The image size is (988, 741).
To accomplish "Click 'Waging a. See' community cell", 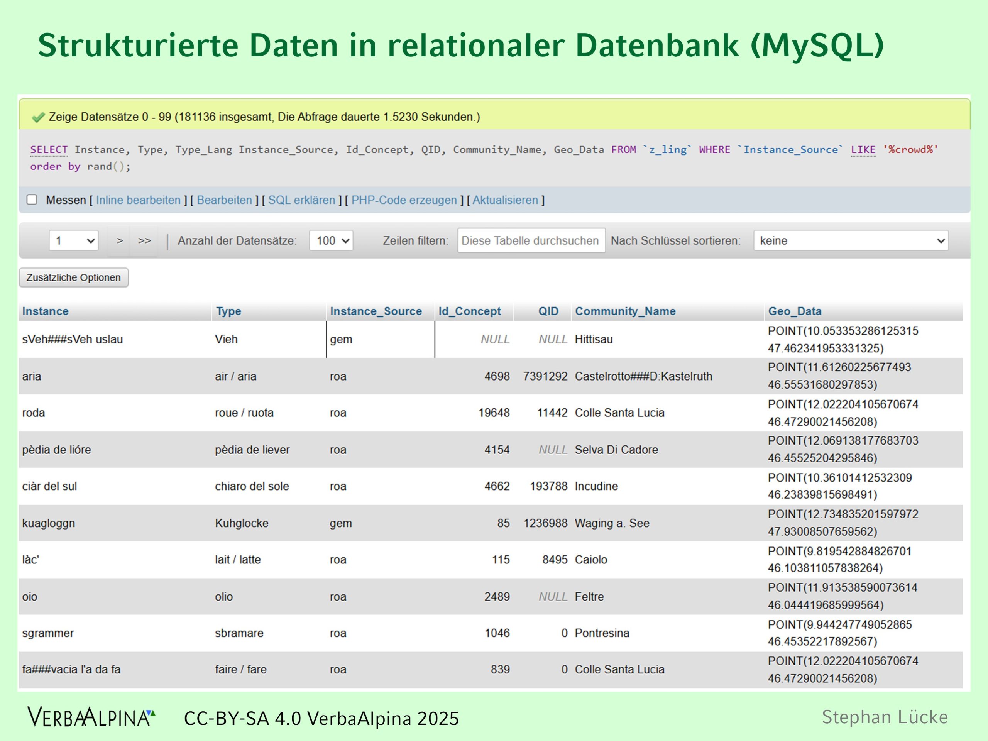I will [668, 523].
